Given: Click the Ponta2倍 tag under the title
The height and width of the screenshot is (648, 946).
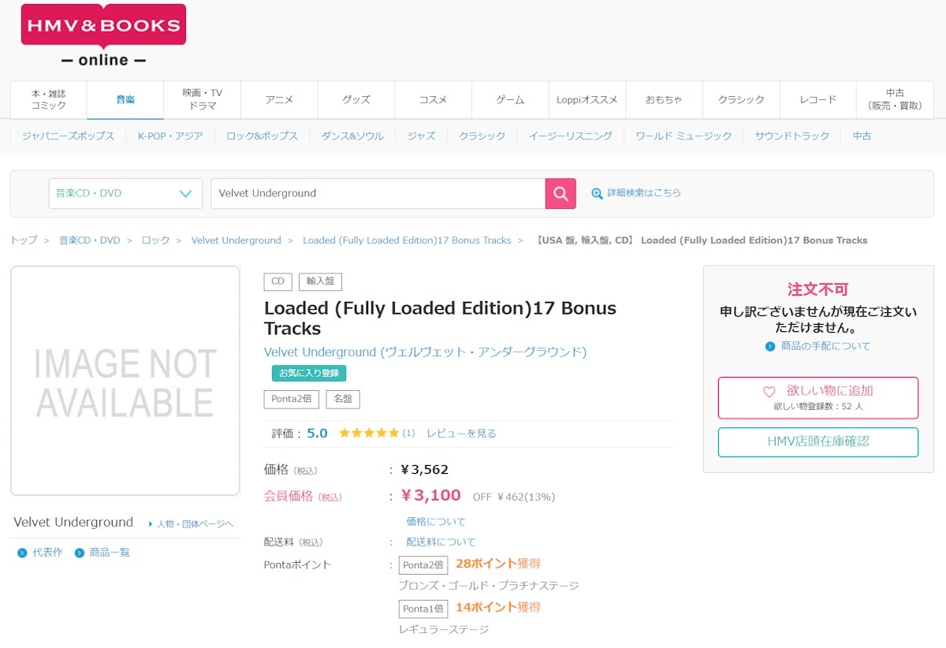Looking at the screenshot, I should pos(291,399).
